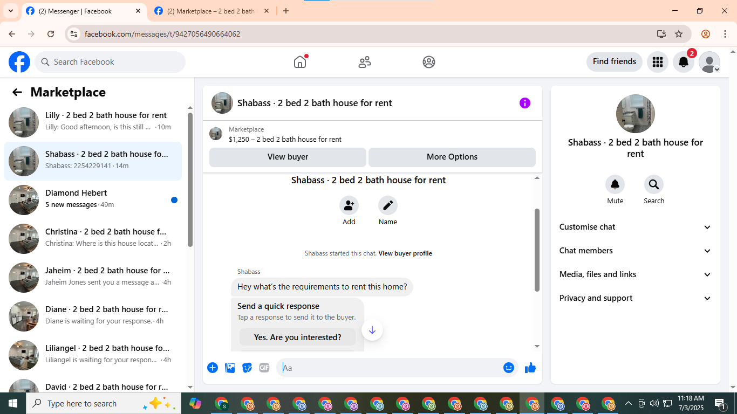Open the Notifications bell with badge 2
737x414 pixels.
click(684, 62)
